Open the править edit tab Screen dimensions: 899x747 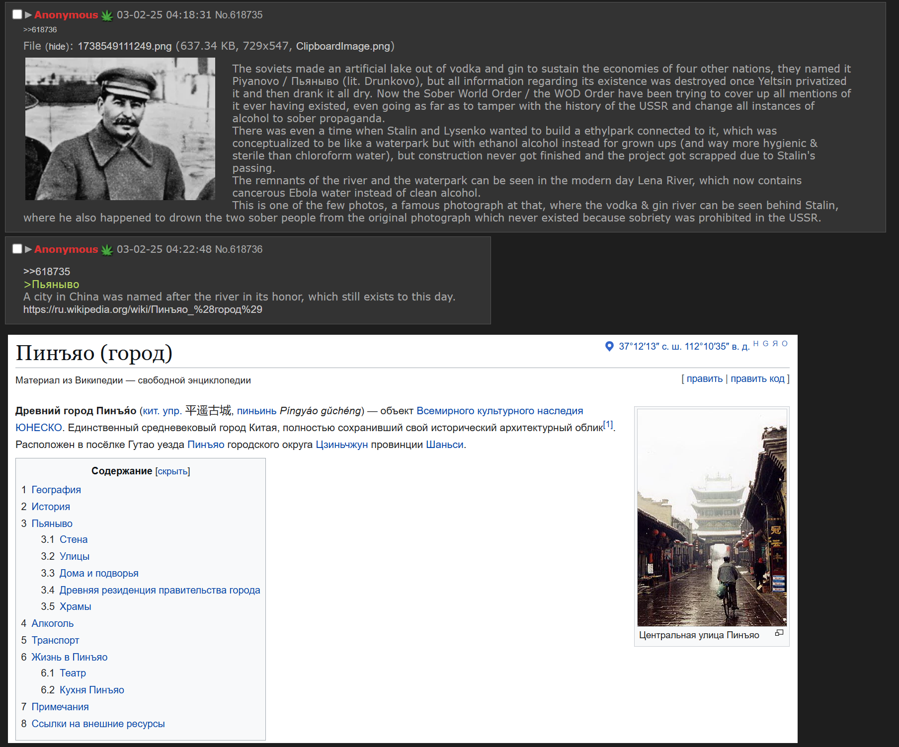tap(704, 378)
